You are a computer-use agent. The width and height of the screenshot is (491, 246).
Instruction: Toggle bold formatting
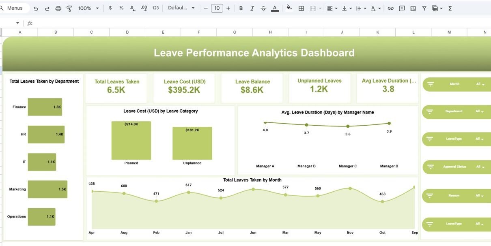pos(241,8)
